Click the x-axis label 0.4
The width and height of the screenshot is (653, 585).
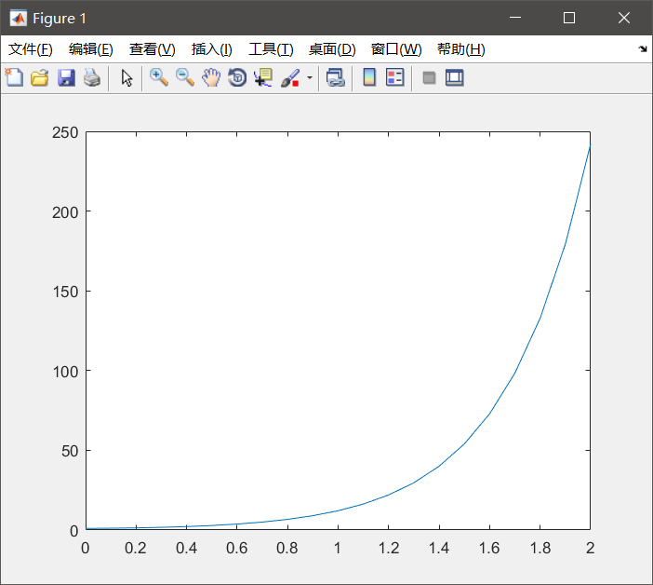tap(186, 548)
